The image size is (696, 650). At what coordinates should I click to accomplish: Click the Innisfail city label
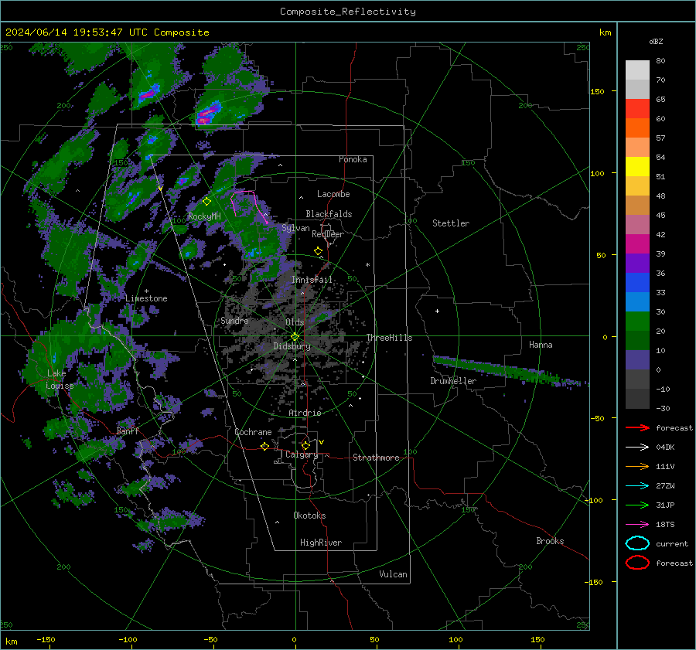(312, 280)
